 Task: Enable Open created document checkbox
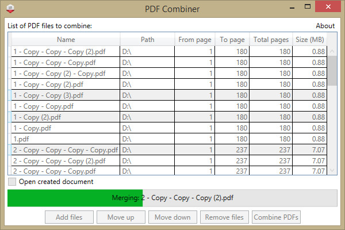[12, 182]
